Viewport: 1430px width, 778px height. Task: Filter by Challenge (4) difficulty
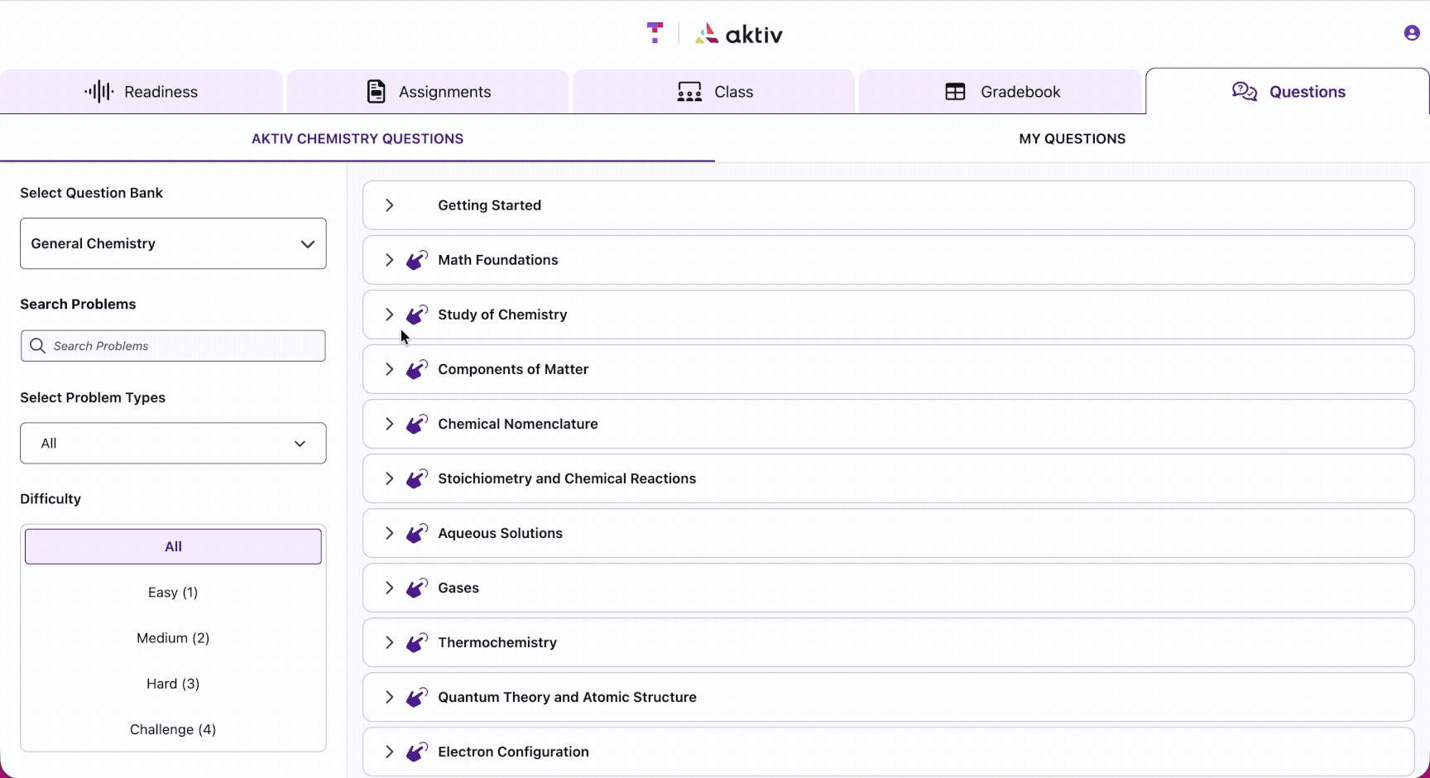(x=173, y=729)
